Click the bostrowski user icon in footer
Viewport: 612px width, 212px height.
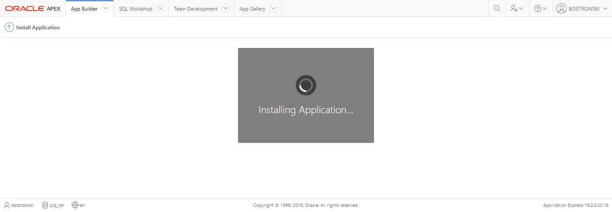pos(7,205)
